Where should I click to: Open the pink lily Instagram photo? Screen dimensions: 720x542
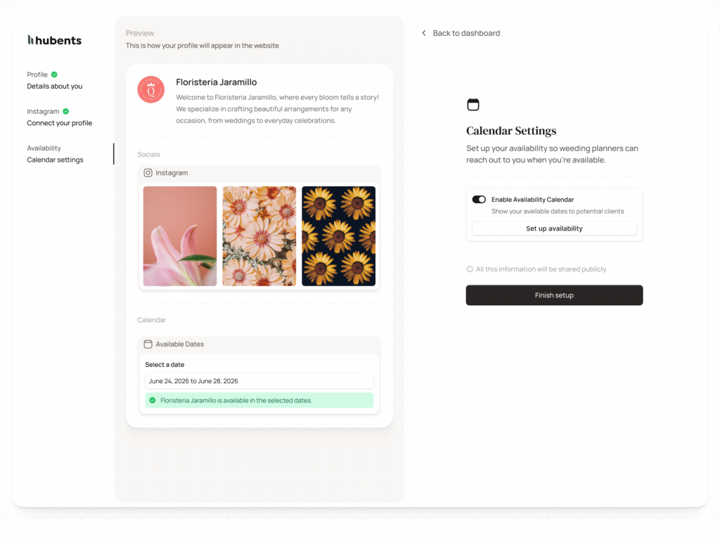(180, 236)
